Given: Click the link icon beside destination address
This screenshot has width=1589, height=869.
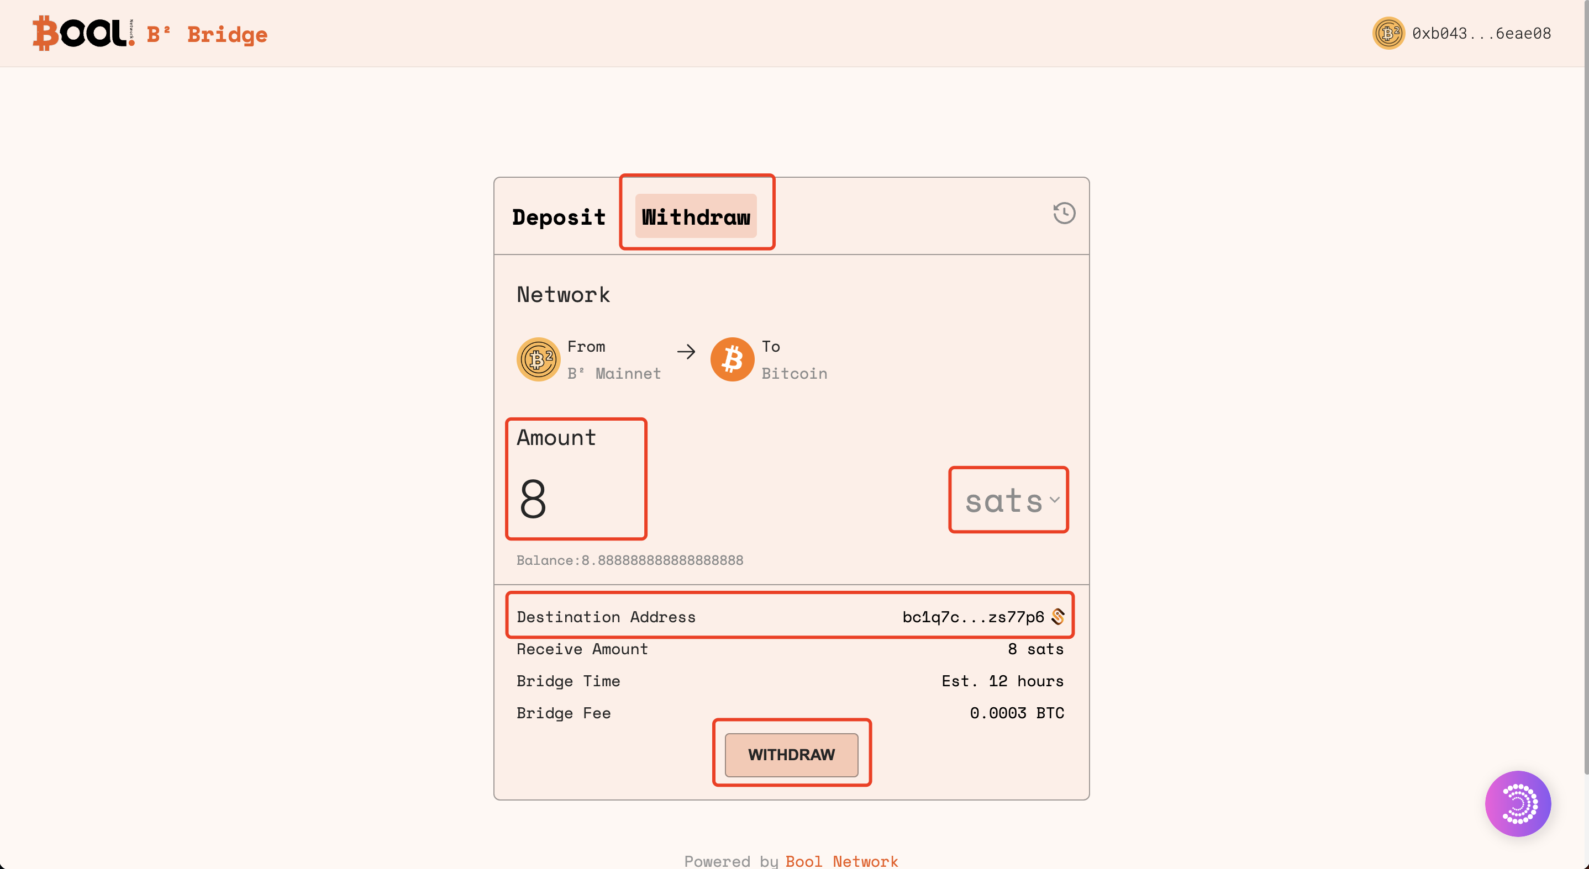Looking at the screenshot, I should pyautogui.click(x=1058, y=616).
